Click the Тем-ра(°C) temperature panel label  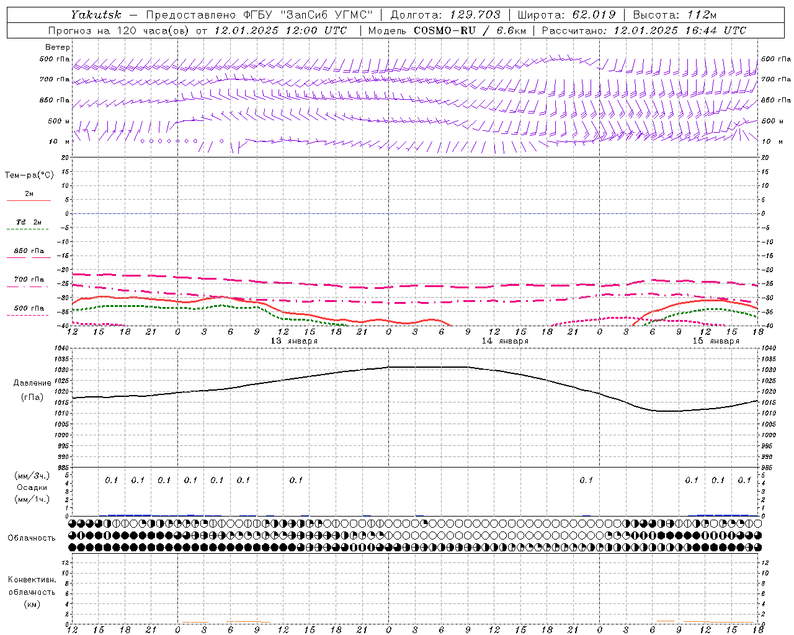[x=29, y=175]
